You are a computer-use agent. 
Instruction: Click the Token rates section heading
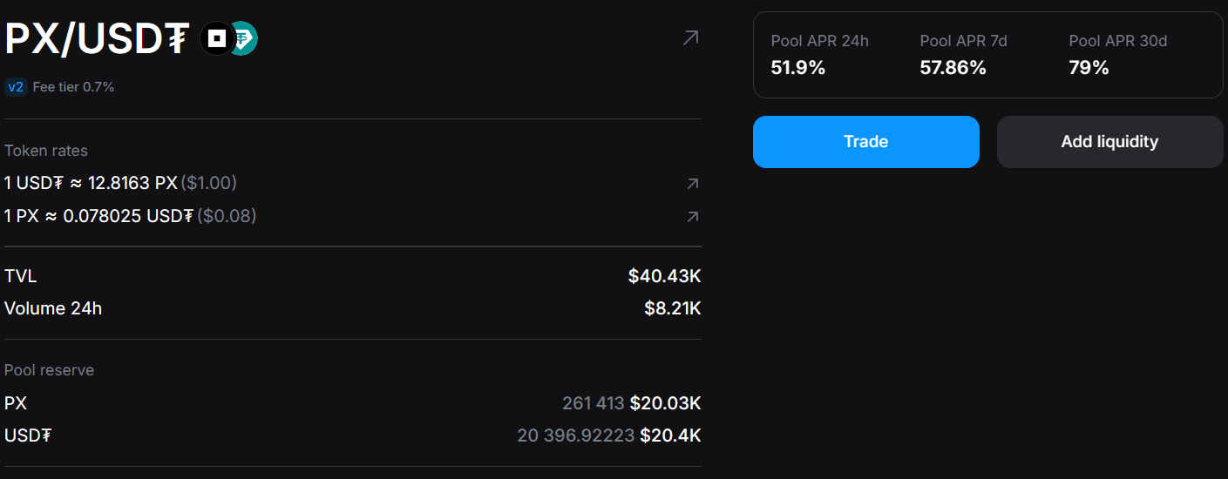[x=46, y=151]
